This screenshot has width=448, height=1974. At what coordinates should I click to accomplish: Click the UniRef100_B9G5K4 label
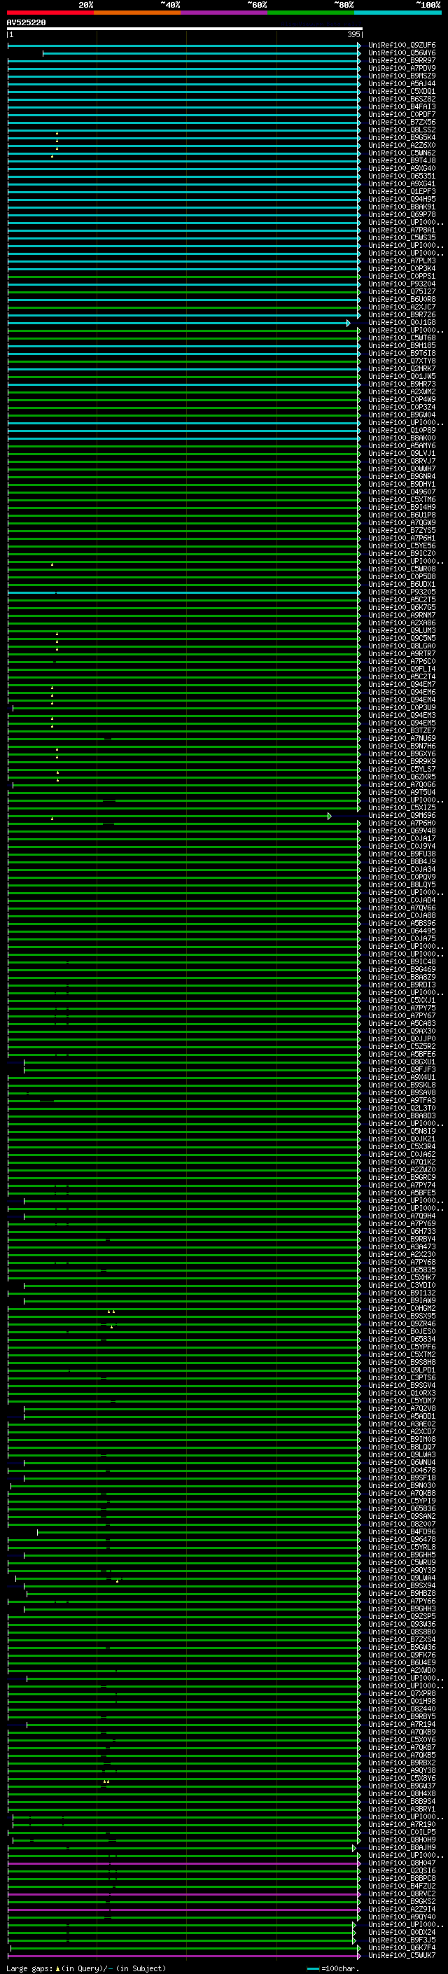[x=401, y=137]
